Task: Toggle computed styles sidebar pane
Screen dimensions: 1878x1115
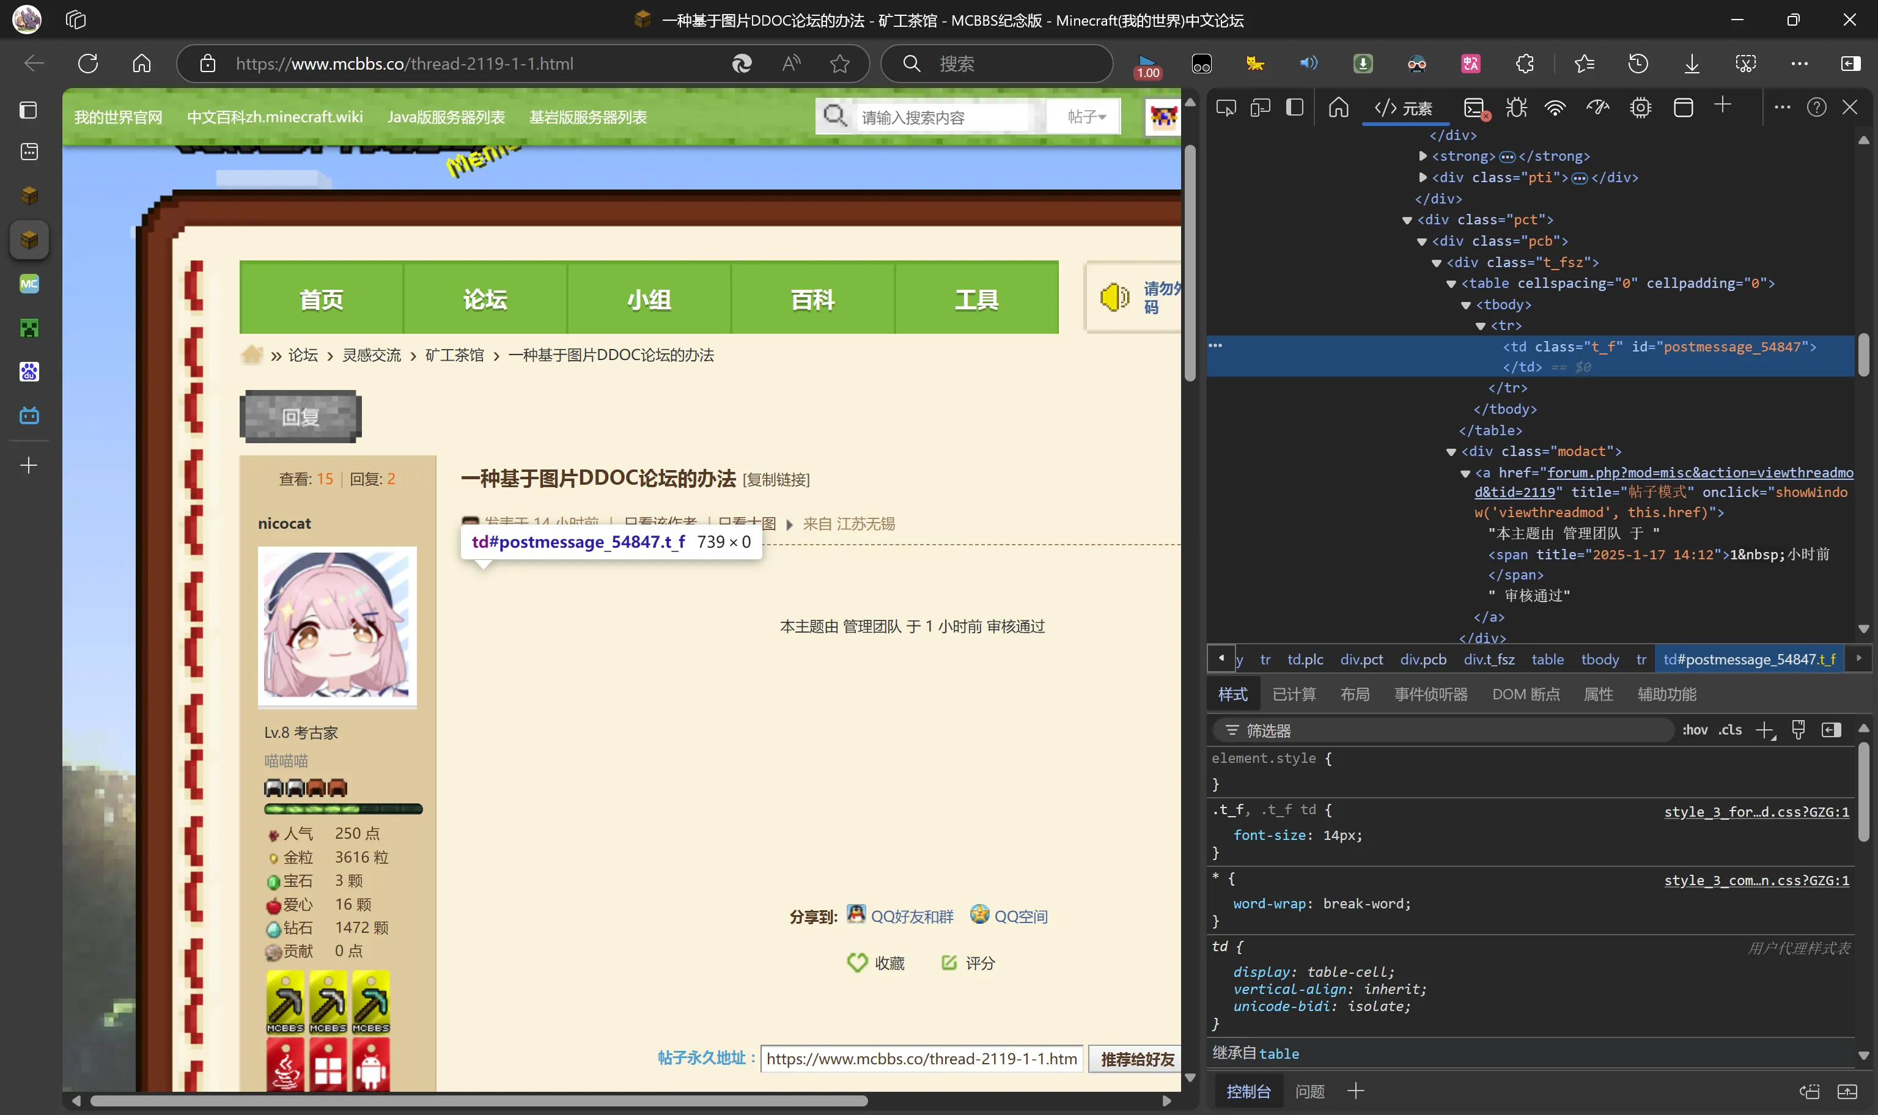Action: (x=1832, y=730)
